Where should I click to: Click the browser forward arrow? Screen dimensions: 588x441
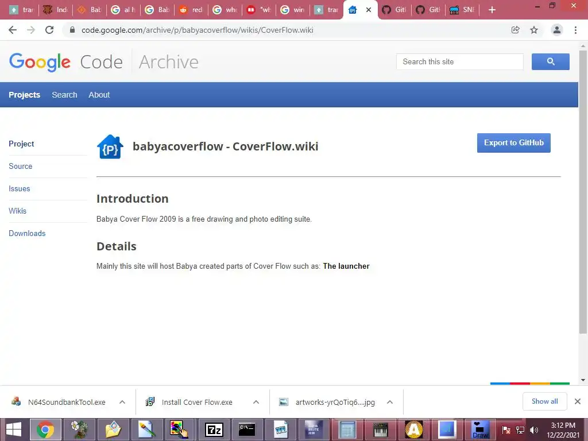point(31,30)
